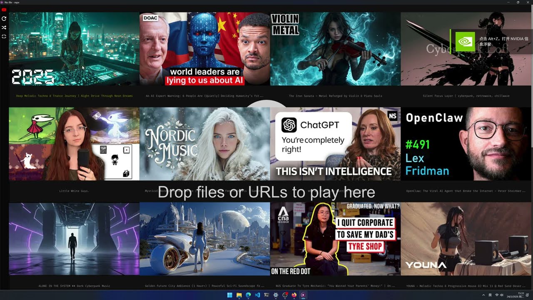The image size is (533, 300).
Task: Open the Violin Metal video thumbnail
Action: point(335,49)
